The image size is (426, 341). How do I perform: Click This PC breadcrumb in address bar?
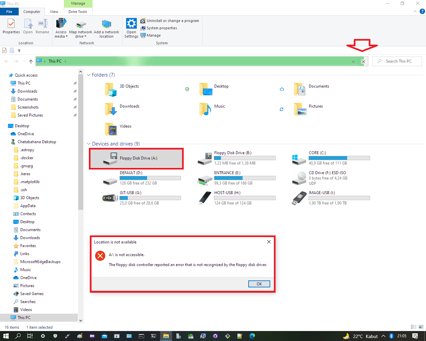[55, 61]
